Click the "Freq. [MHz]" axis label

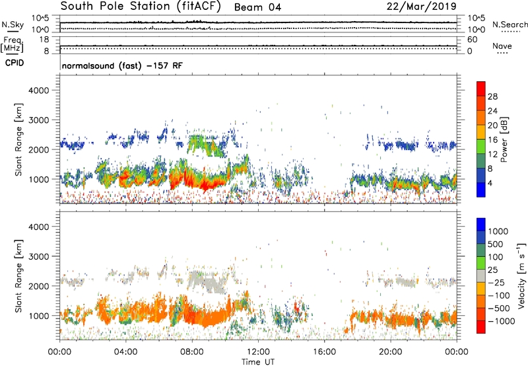point(13,45)
